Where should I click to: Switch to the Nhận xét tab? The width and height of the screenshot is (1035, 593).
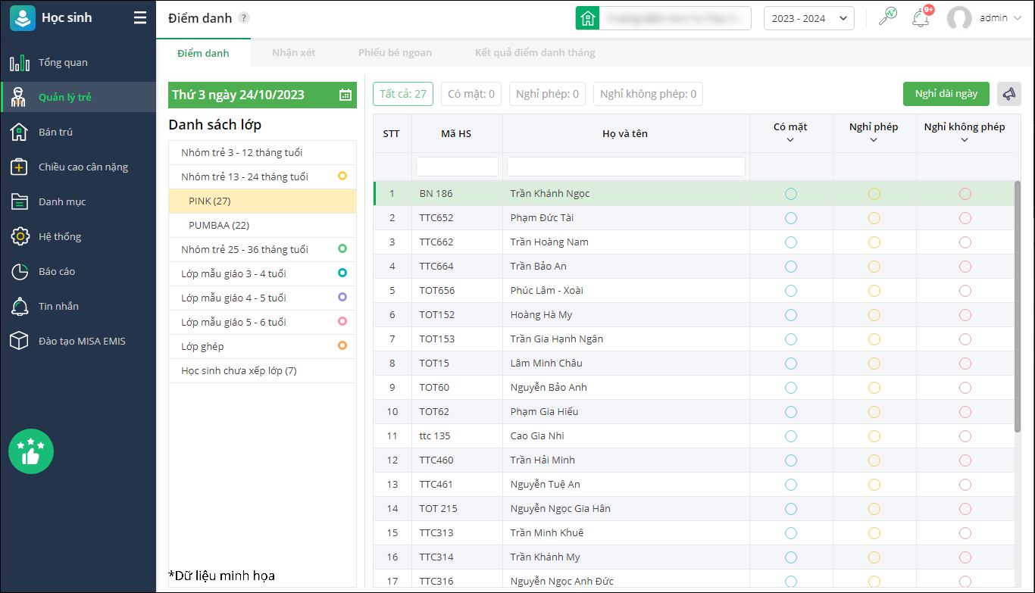pos(293,53)
